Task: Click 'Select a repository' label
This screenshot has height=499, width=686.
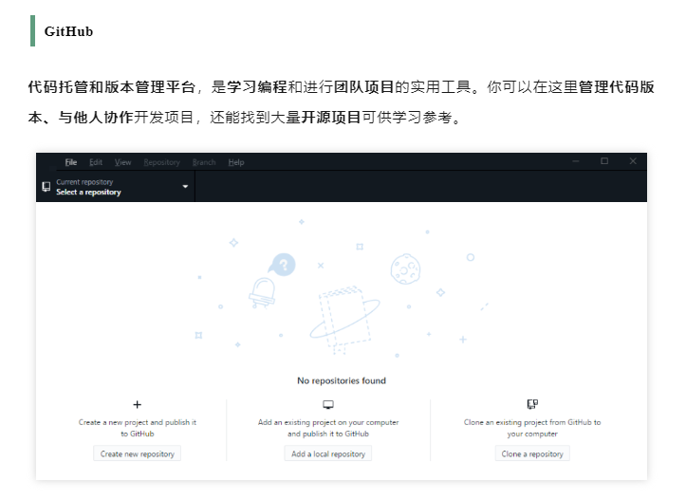Action: click(89, 192)
